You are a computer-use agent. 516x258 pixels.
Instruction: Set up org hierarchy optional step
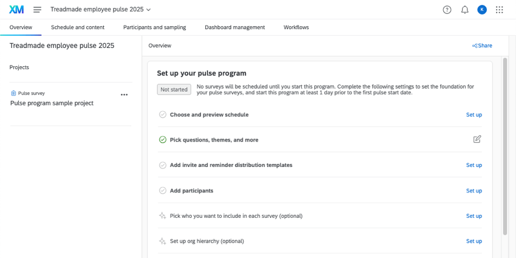coord(474,241)
